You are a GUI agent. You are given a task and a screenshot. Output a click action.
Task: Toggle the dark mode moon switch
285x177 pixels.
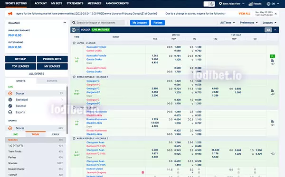(209, 4)
